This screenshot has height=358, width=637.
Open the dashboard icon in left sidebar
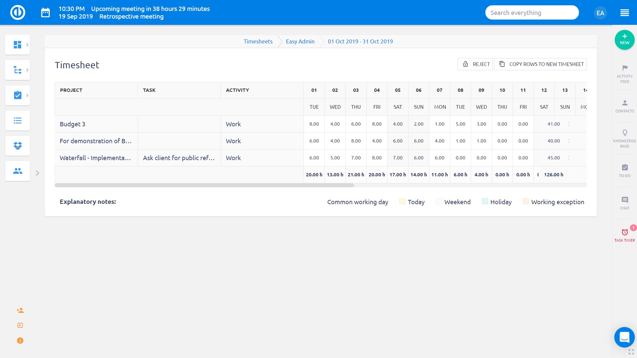[17, 44]
